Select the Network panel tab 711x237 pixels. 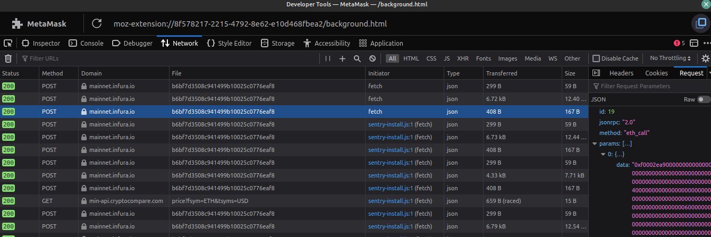coord(180,43)
